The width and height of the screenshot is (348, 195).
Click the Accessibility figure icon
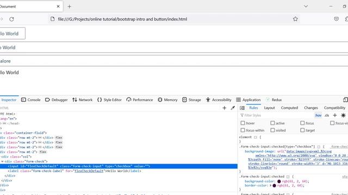[208, 100]
